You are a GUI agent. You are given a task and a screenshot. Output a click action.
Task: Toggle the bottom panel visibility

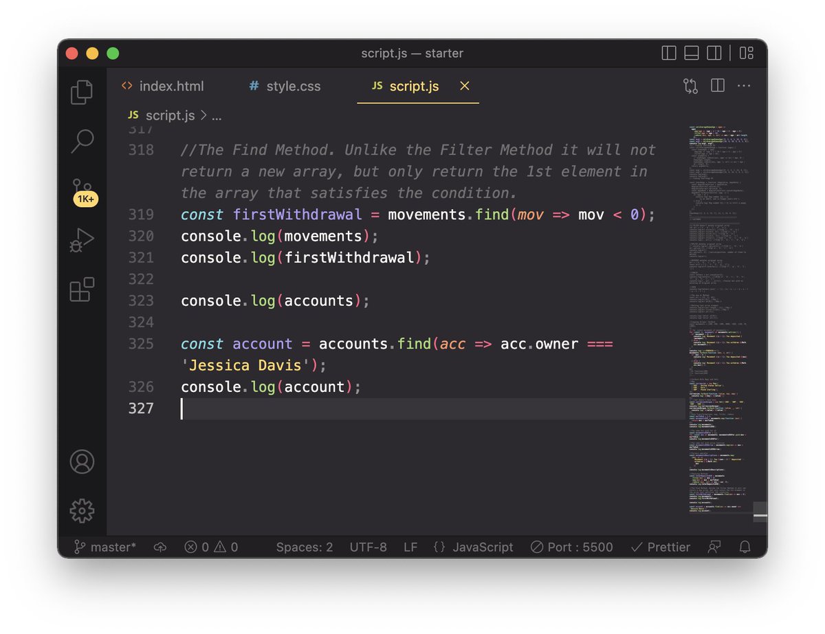(x=691, y=53)
